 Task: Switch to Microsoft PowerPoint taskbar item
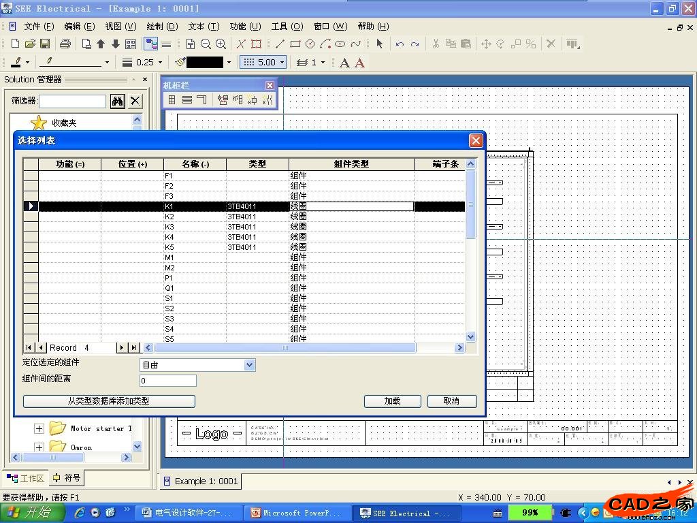[x=297, y=513]
